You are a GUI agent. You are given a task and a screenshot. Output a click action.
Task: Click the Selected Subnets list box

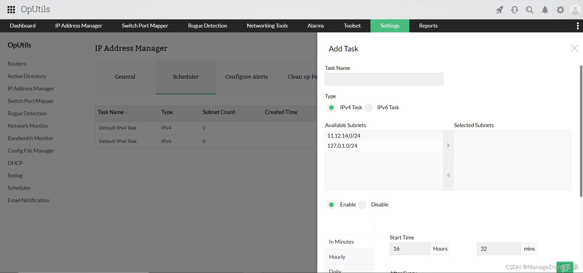click(513, 160)
